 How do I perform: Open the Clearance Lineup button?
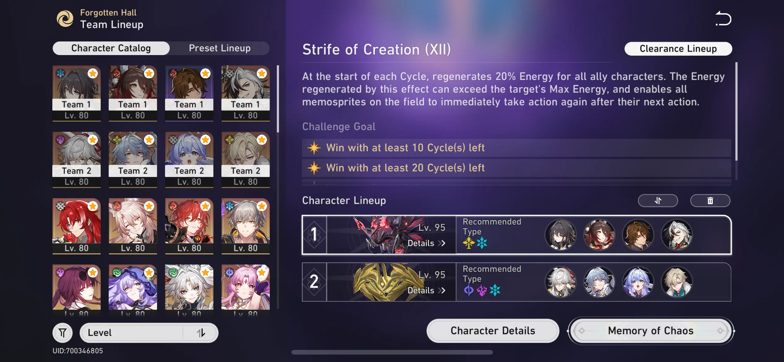point(678,49)
